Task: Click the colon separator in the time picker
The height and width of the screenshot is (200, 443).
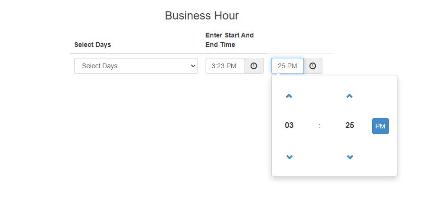Action: point(319,126)
